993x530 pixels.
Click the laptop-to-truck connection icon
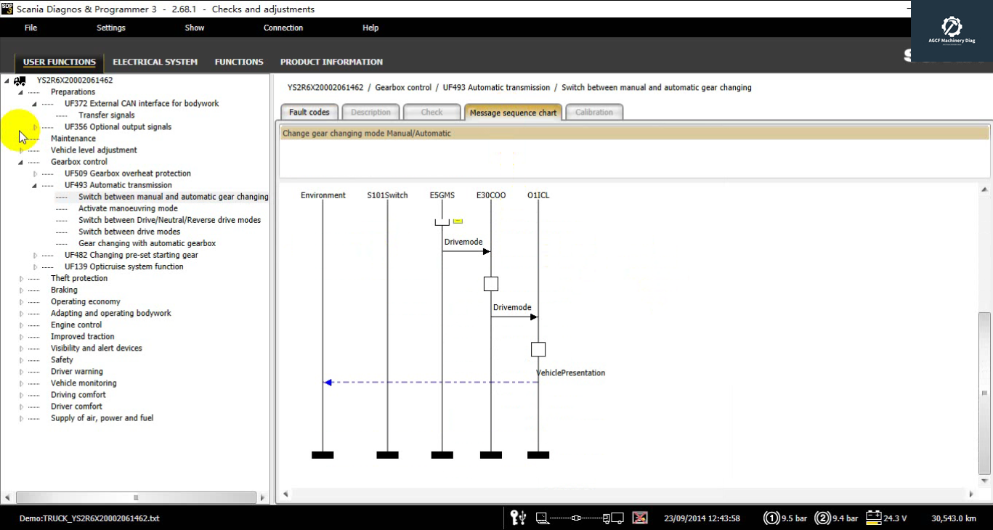tap(579, 518)
